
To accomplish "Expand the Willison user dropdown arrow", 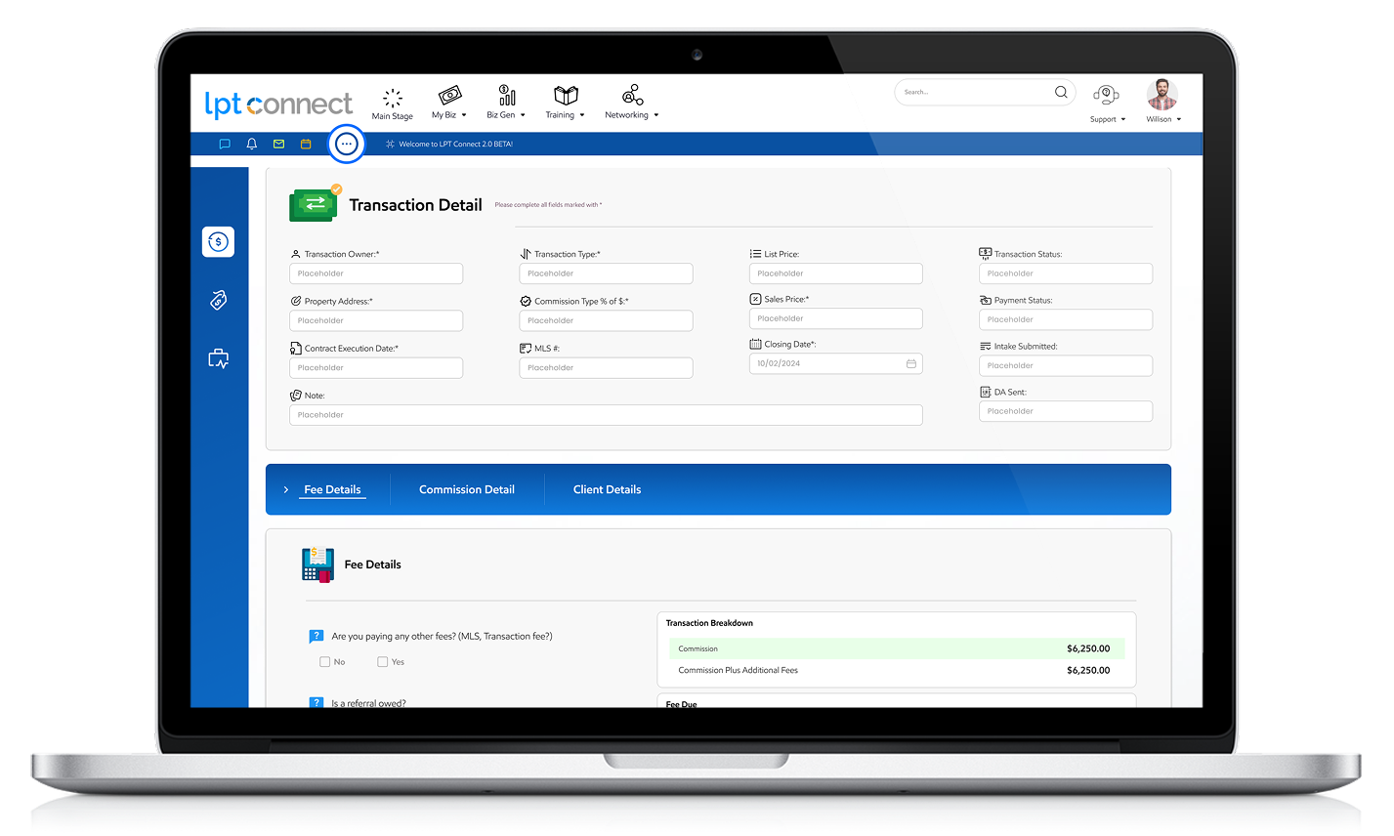I will [1179, 119].
